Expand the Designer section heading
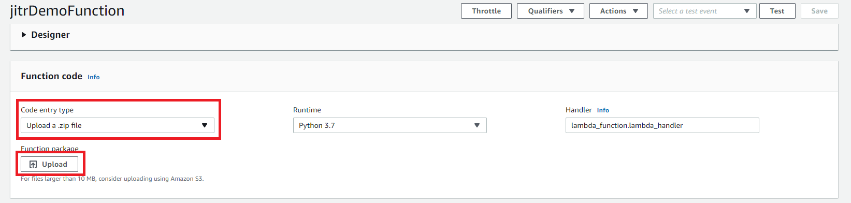Image resolution: width=851 pixels, height=203 pixels. (50, 35)
